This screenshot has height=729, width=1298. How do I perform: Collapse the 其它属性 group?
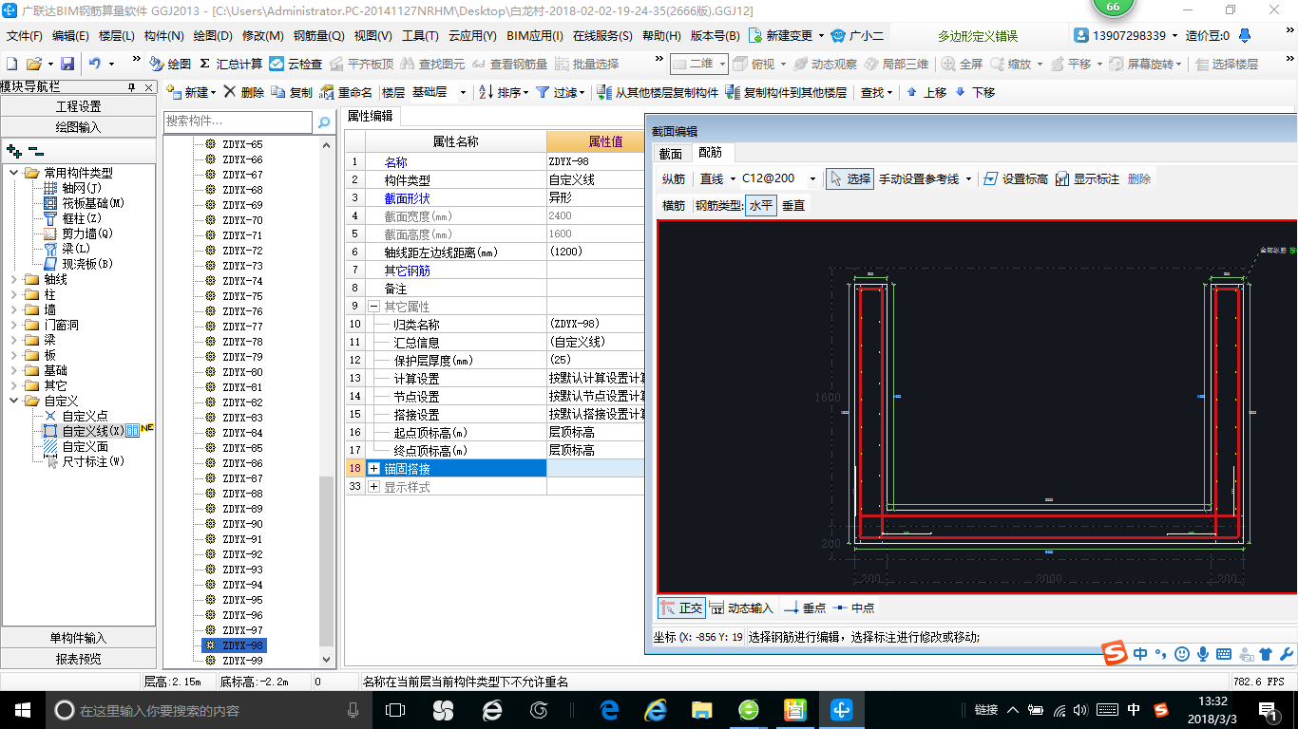coord(373,307)
